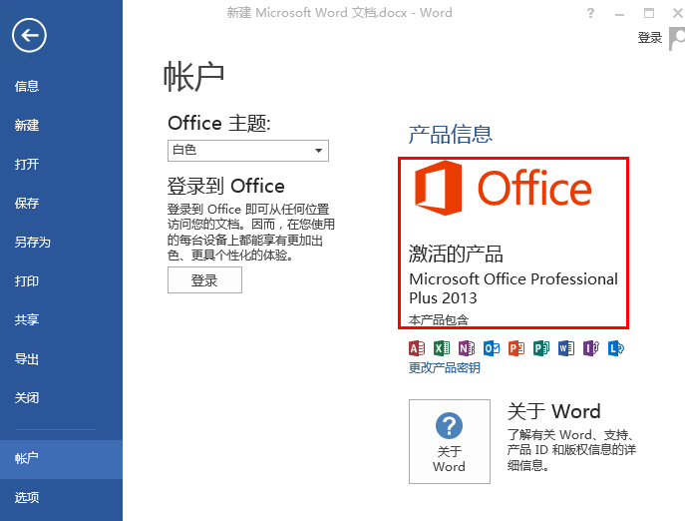Select 导出 in the sidebar
Screen dimensions: 685x521
tap(61, 358)
